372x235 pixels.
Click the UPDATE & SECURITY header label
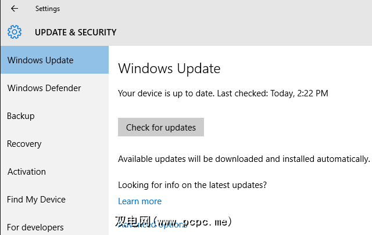click(x=76, y=32)
